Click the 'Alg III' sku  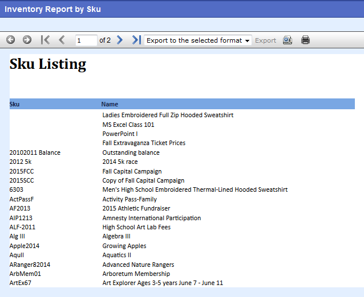pyautogui.click(x=17, y=236)
